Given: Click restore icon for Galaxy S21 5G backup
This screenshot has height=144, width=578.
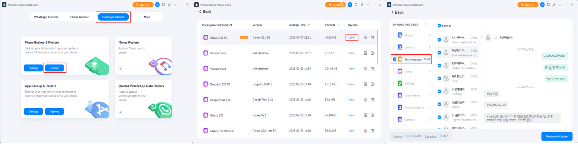Looking at the screenshot, I should (x=366, y=38).
